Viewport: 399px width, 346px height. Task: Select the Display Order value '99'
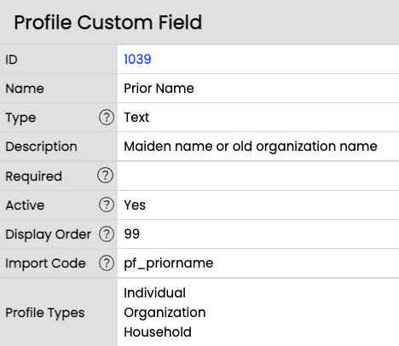132,234
